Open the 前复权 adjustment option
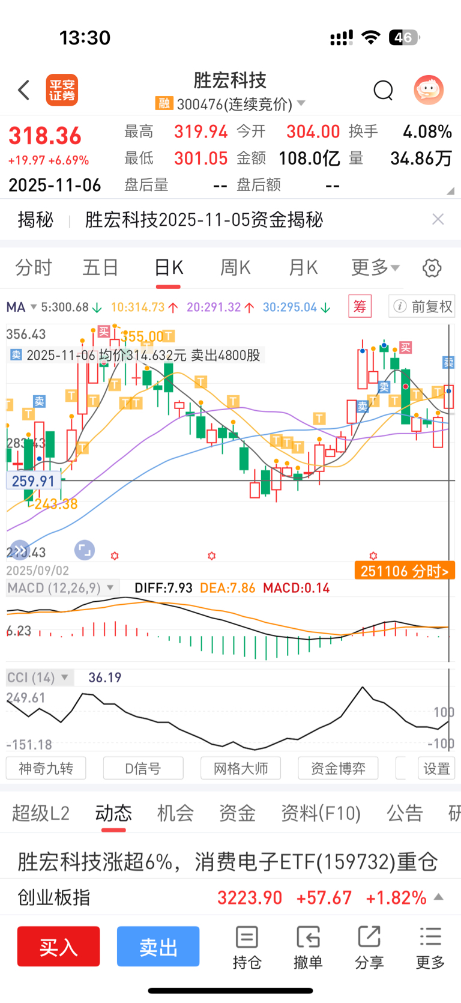 422,306
